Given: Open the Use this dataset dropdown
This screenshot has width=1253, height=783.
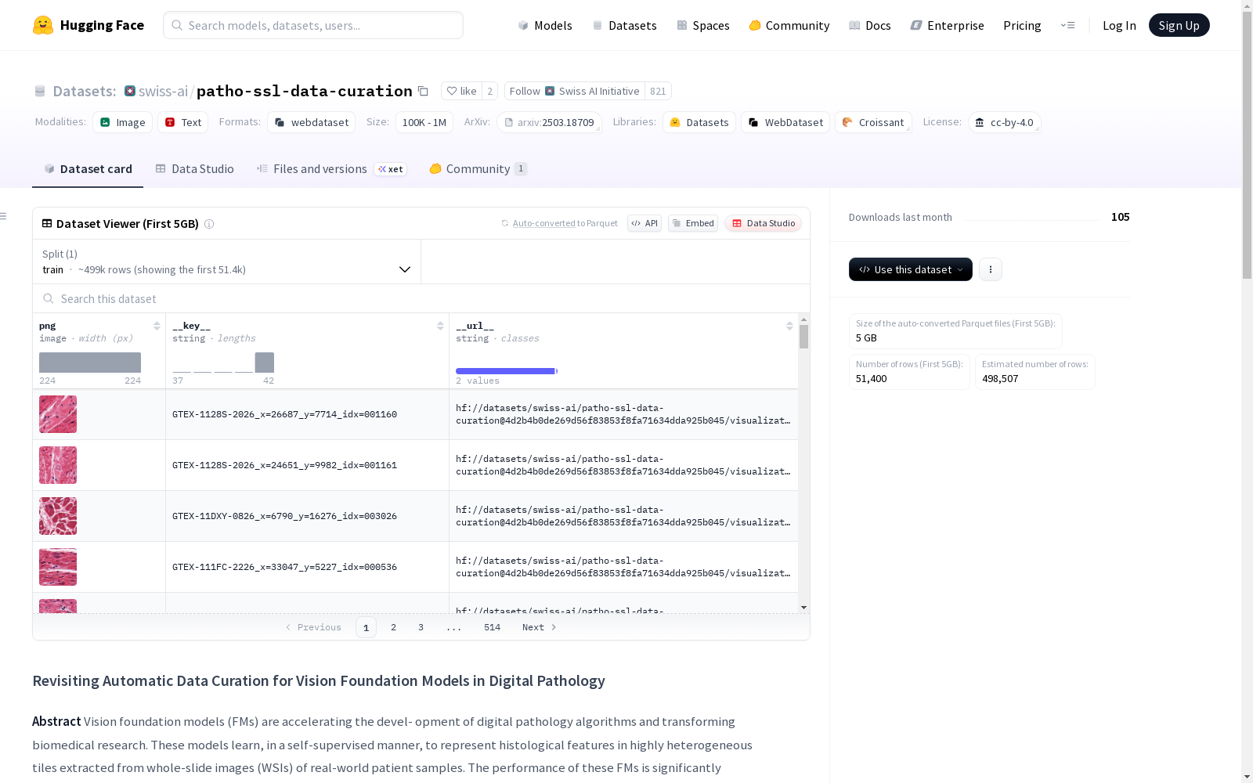Looking at the screenshot, I should click(x=911, y=269).
